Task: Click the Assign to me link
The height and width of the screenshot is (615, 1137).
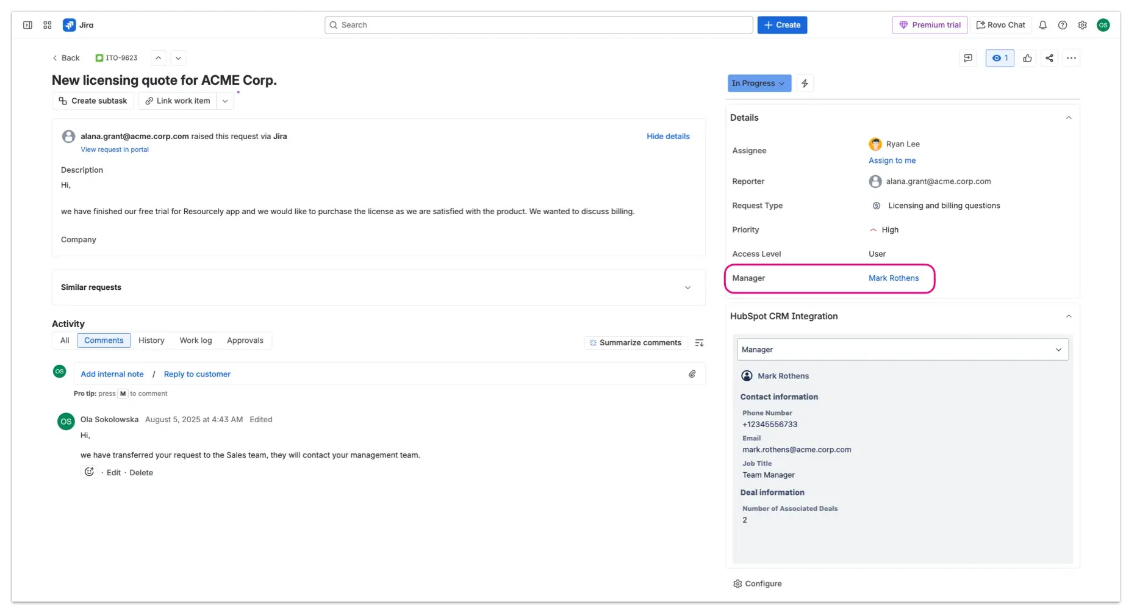Action: click(892, 160)
